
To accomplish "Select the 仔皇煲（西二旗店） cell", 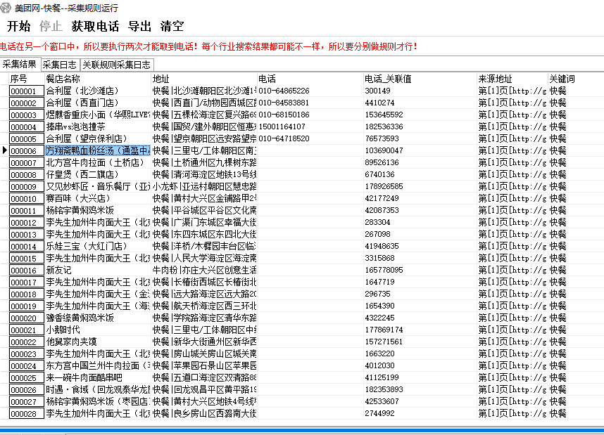I will 98,174.
